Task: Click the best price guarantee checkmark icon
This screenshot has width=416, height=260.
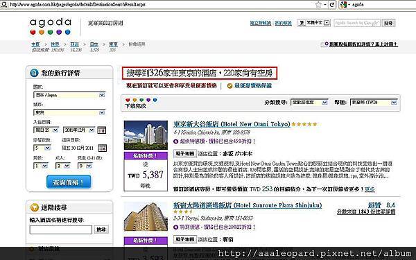Action: pos(229,86)
